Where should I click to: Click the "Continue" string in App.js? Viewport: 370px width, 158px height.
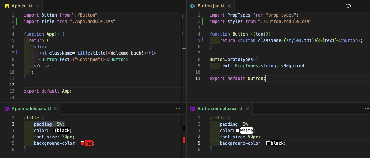tap(88, 59)
